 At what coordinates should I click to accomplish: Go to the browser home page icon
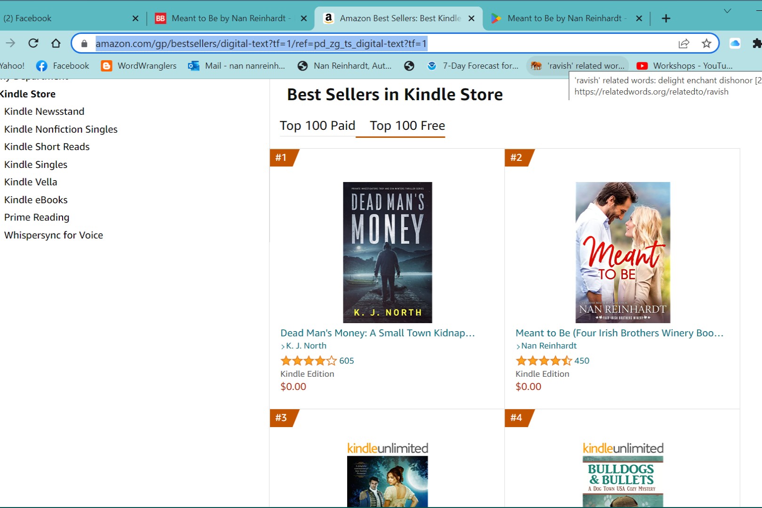pos(56,43)
